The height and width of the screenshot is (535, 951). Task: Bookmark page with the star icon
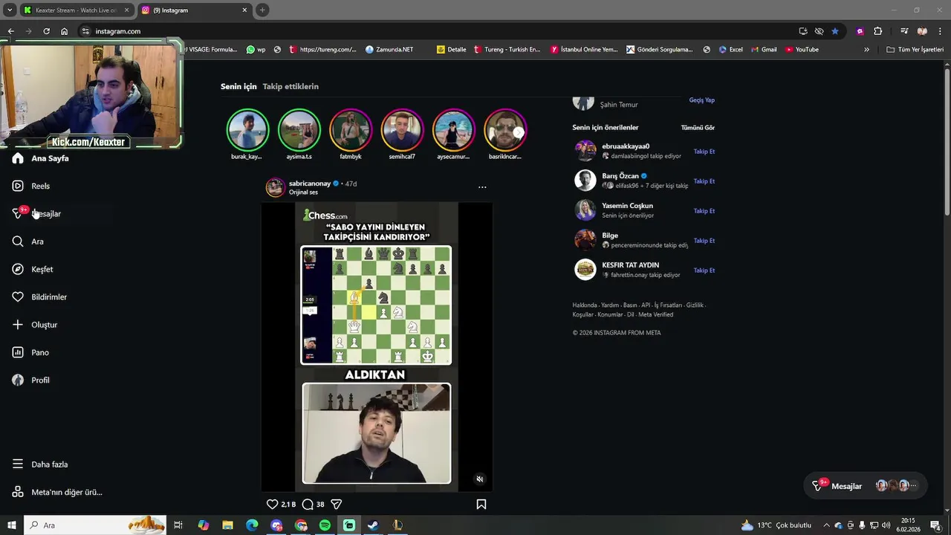coord(835,31)
